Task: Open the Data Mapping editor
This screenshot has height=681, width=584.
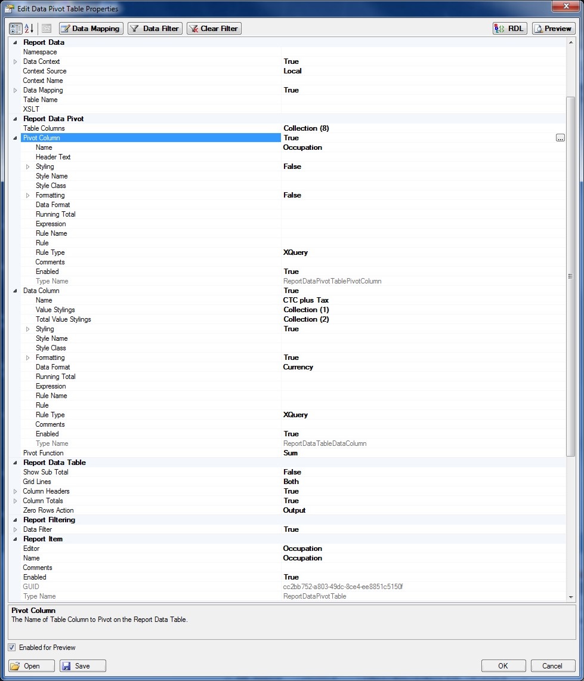Action: tap(91, 29)
